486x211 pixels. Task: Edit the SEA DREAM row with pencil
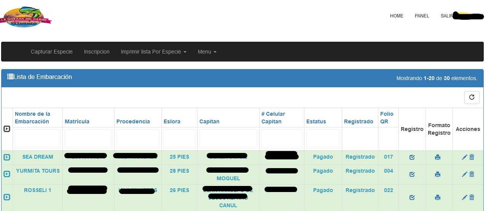coord(464,157)
